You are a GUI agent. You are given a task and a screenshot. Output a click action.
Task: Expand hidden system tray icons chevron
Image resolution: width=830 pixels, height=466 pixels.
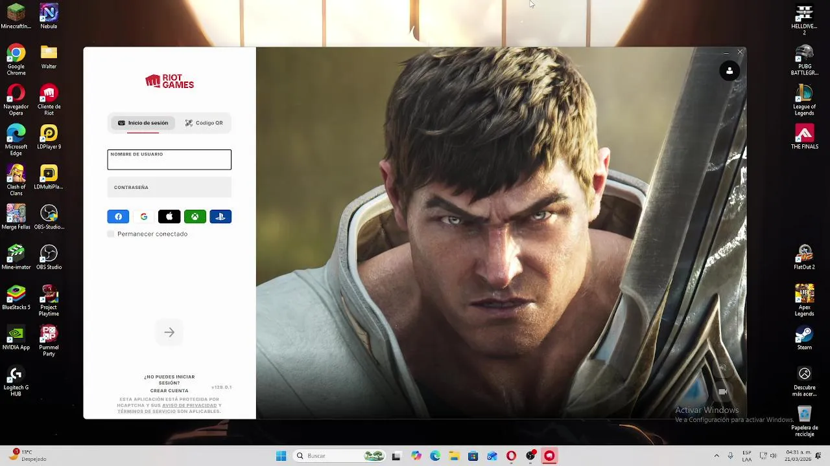pos(717,456)
